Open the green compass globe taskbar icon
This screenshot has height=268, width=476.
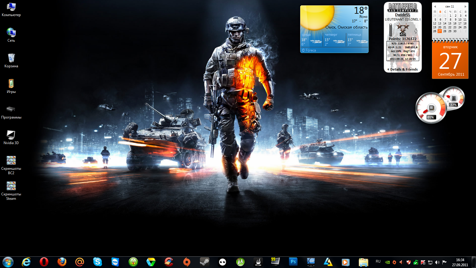coord(133,262)
